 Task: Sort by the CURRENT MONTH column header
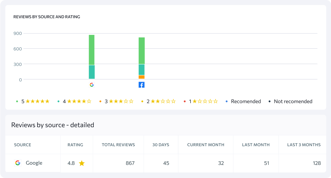click(206, 145)
